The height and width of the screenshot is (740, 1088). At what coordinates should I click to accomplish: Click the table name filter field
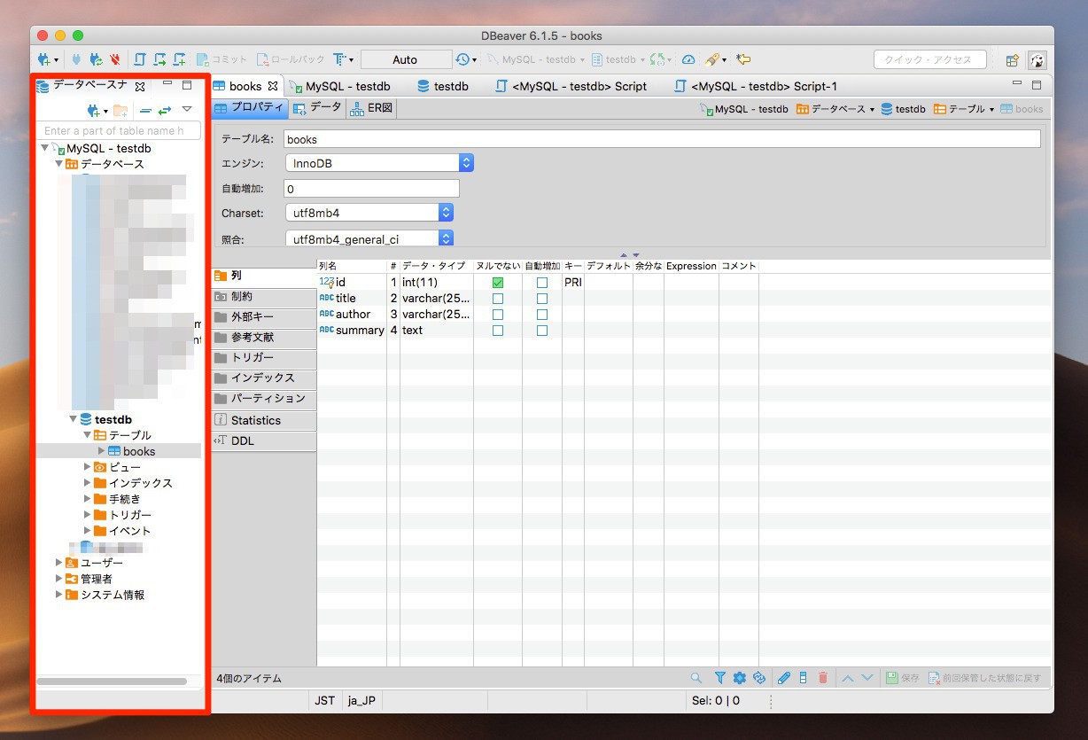119,130
